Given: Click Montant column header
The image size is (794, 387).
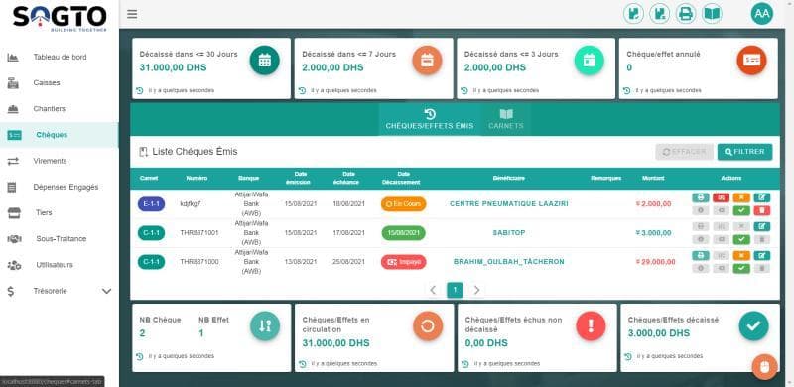Looking at the screenshot, I should (653, 179).
